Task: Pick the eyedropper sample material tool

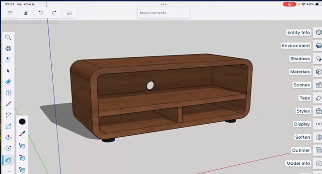Action: [x=22, y=134]
